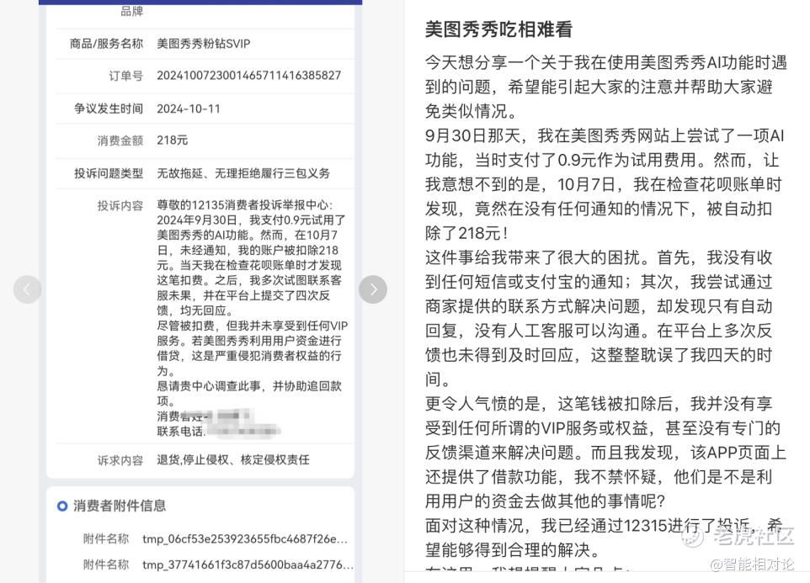Click the article title 美图秀秀吃相难看

498,29
